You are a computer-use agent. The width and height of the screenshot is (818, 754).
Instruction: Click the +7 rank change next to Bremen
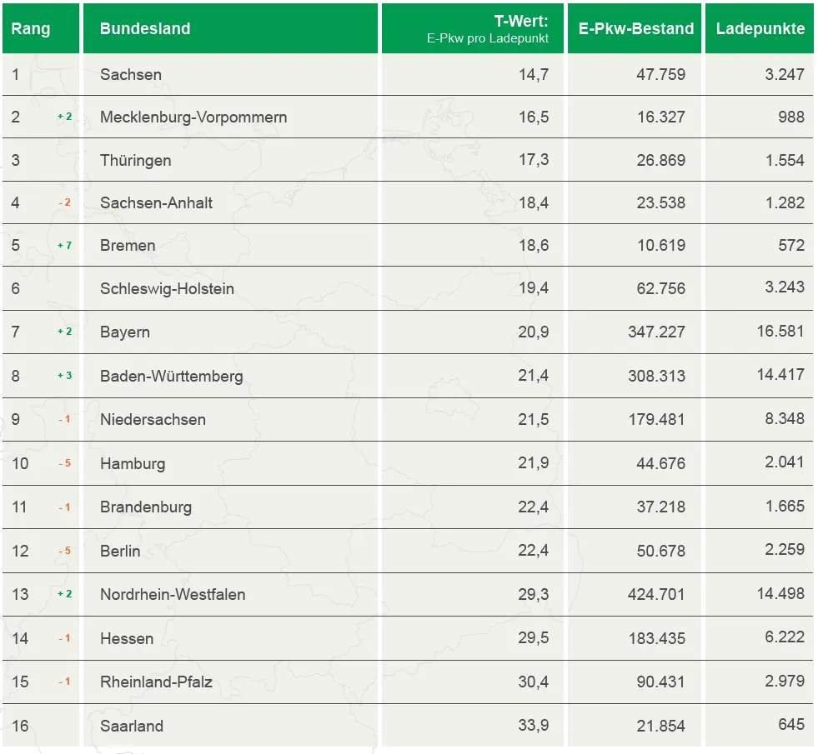(x=64, y=246)
